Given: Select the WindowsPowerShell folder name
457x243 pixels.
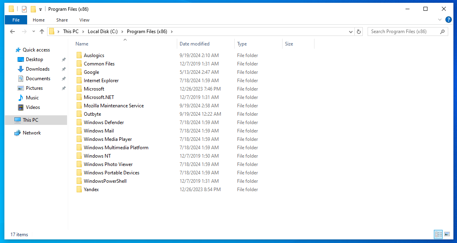Looking at the screenshot, I should 105,181.
